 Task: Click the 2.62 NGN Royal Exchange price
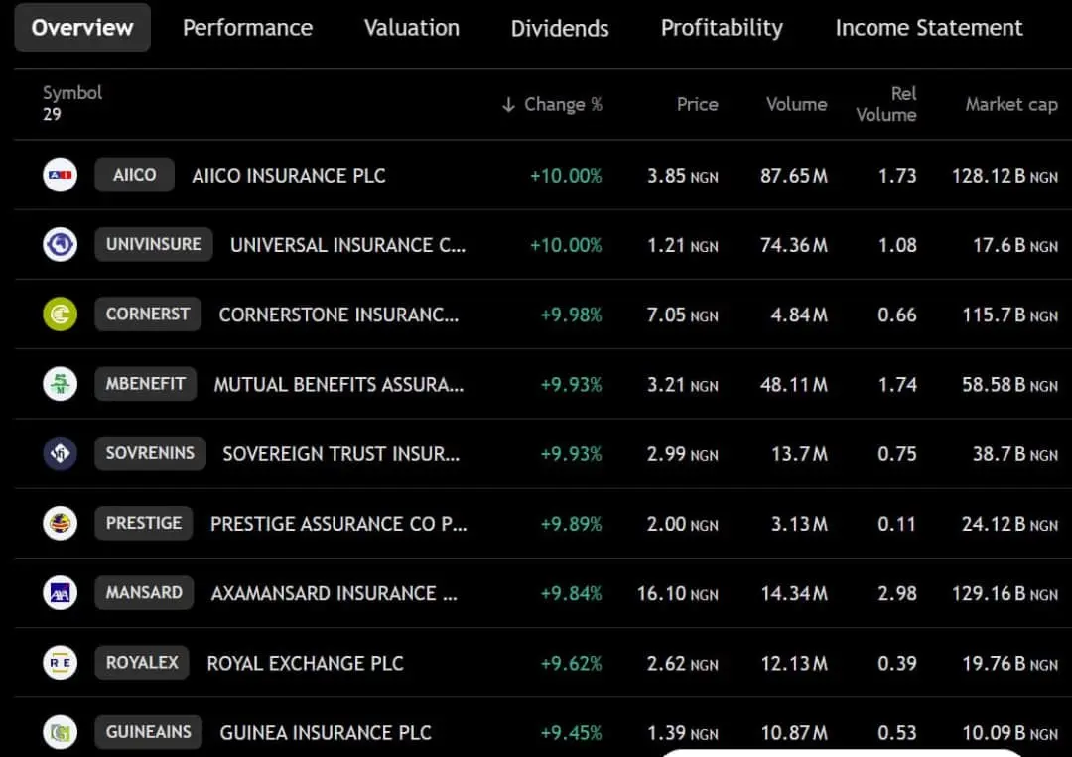click(682, 664)
